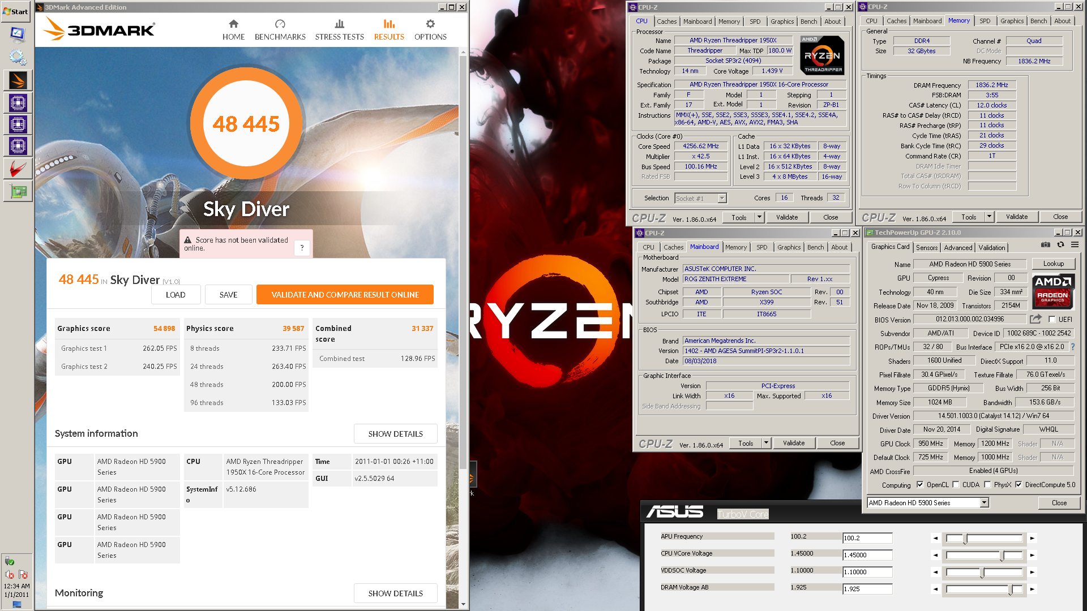
Task: Toggle the UEFI checkbox in GPU-Z
Action: pyautogui.click(x=1052, y=319)
